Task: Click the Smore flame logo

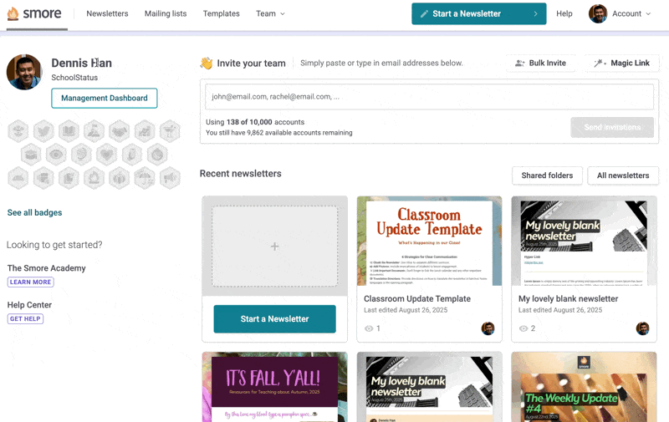Action: (x=13, y=13)
